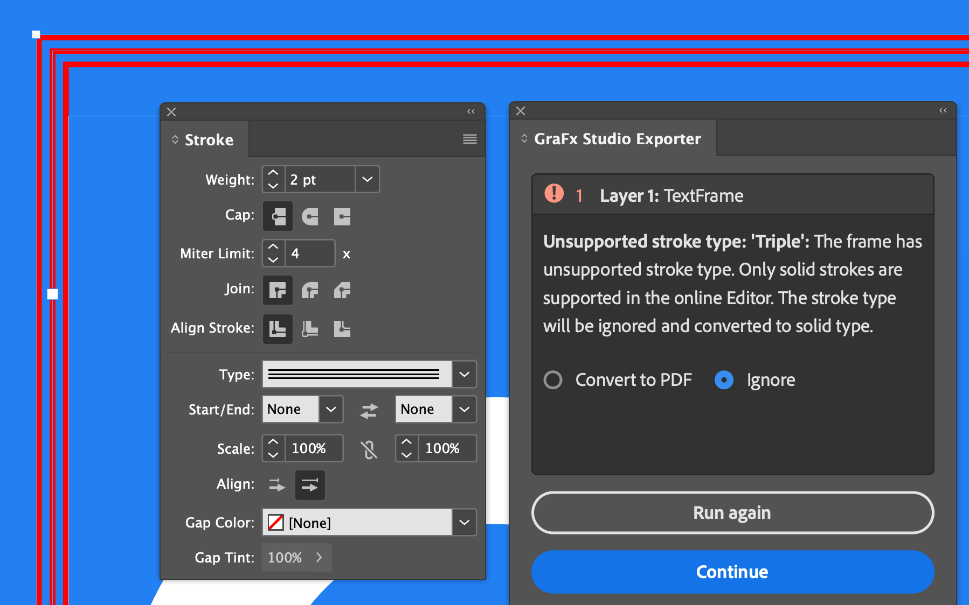Select the Convert to PDF radio option
Image resolution: width=969 pixels, height=605 pixels.
coord(553,380)
